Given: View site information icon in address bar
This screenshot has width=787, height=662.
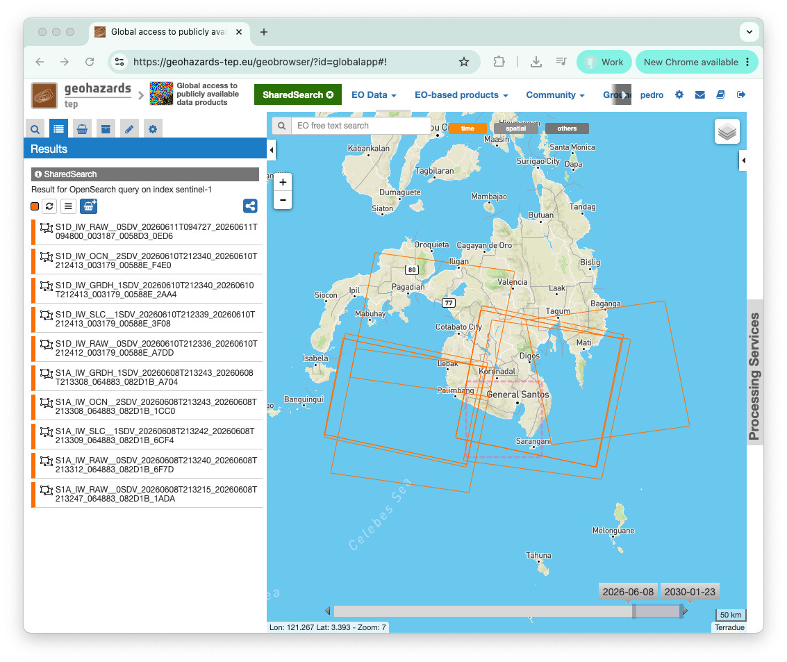Looking at the screenshot, I should (119, 62).
